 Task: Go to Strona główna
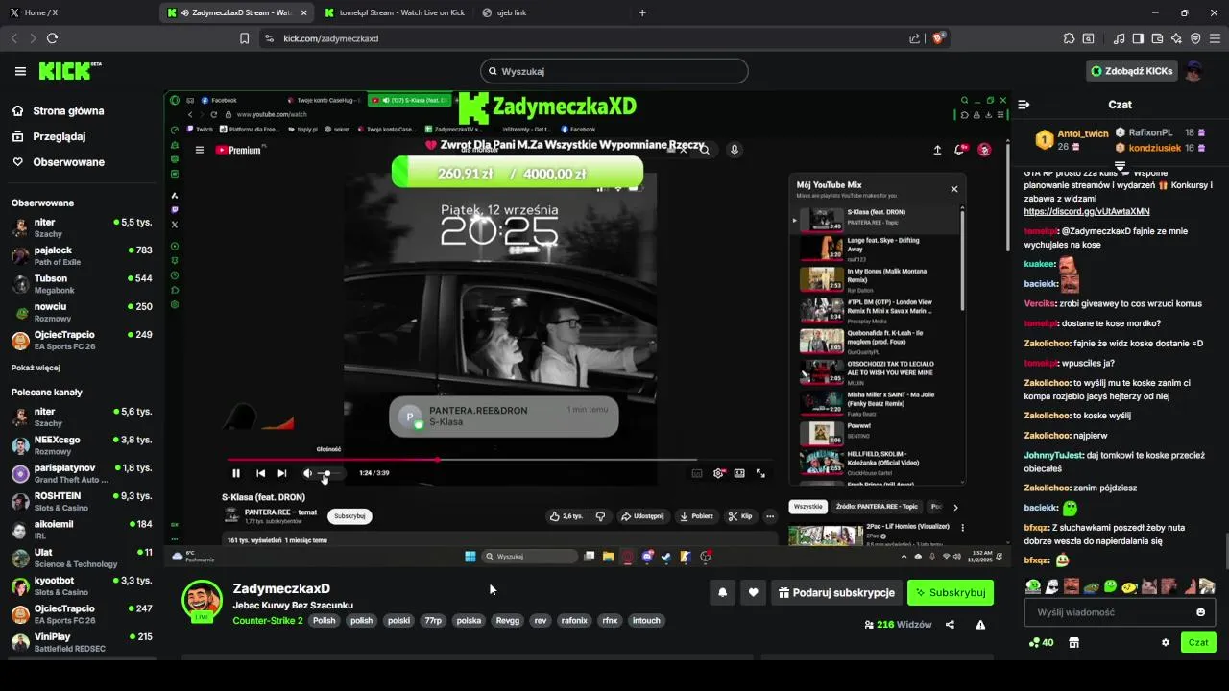(68, 111)
